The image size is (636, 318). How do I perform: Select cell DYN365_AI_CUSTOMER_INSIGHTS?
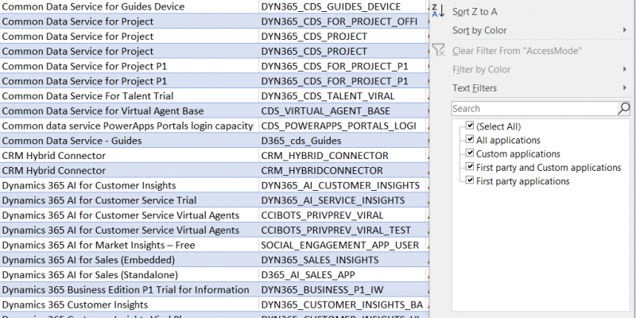point(344,185)
